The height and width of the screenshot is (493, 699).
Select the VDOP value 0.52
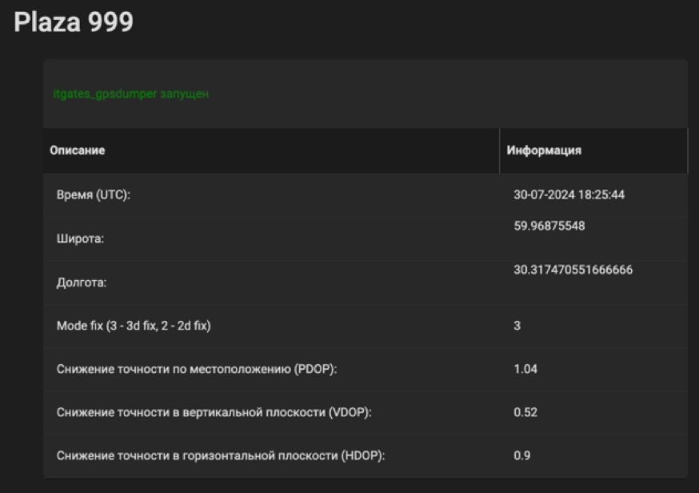(525, 412)
